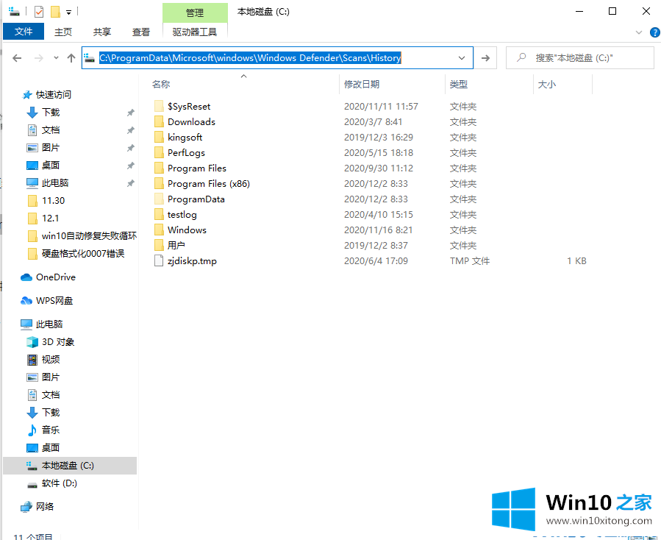Image resolution: width=661 pixels, height=540 pixels.
Task: Sort by the 大小 column header
Action: point(547,85)
